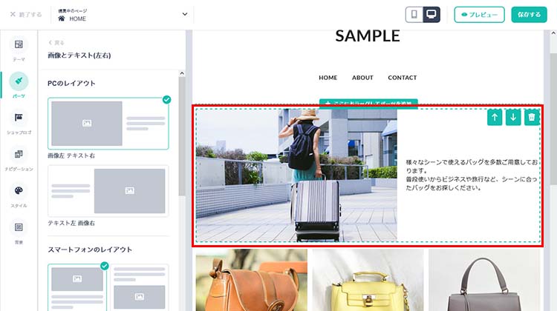The height and width of the screenshot is (311, 557).
Task: Click the settings panel scrollbar
Action: pos(182,136)
